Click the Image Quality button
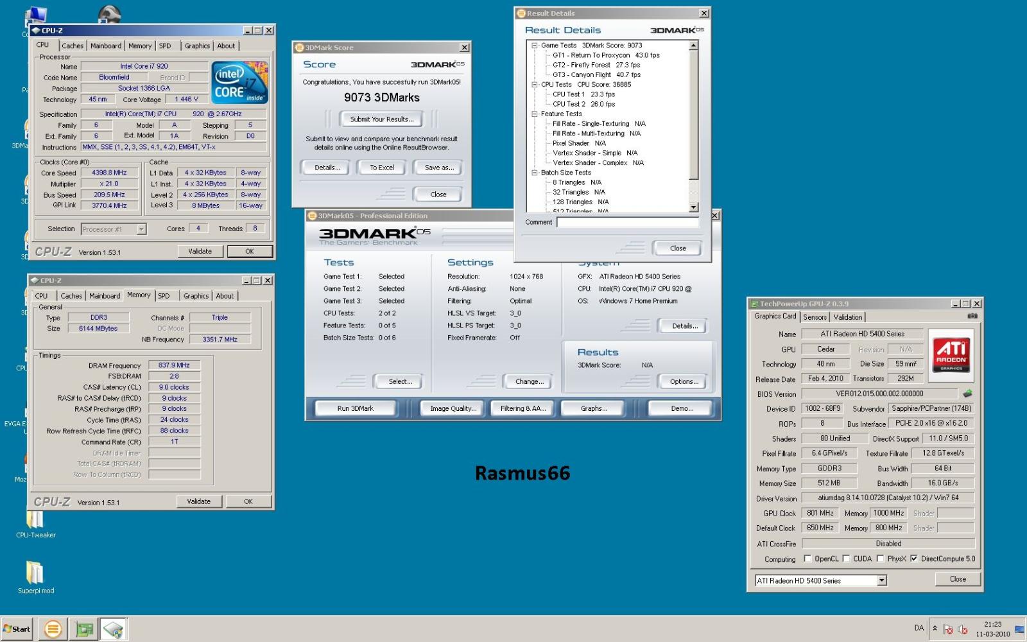The image size is (1027, 642). click(x=453, y=408)
